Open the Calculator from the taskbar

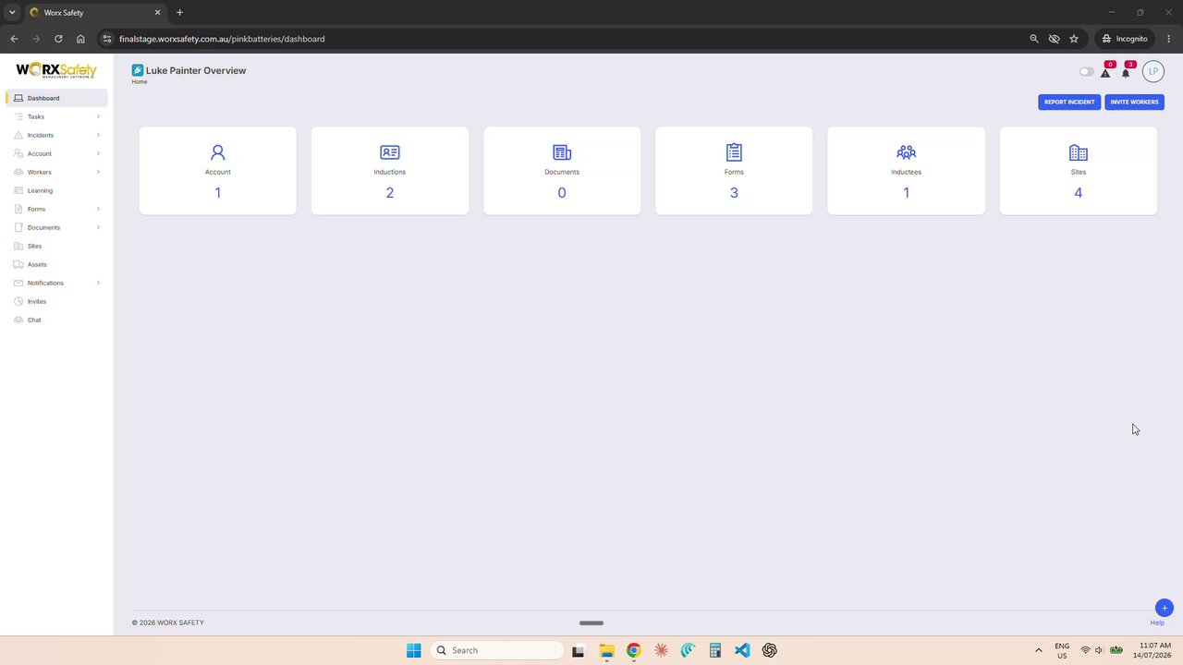click(715, 650)
